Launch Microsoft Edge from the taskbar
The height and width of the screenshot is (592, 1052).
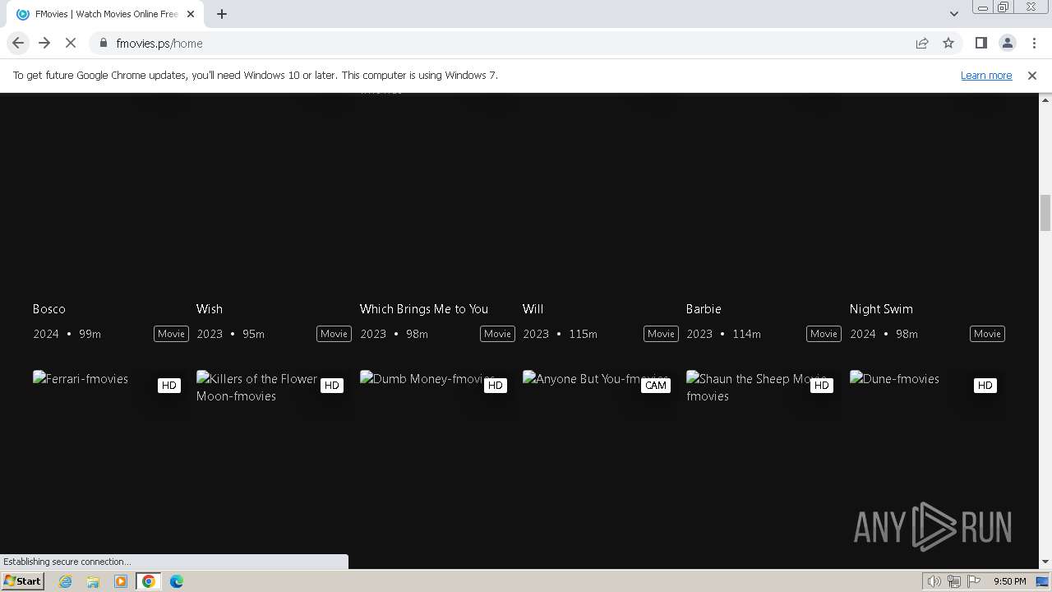177,581
